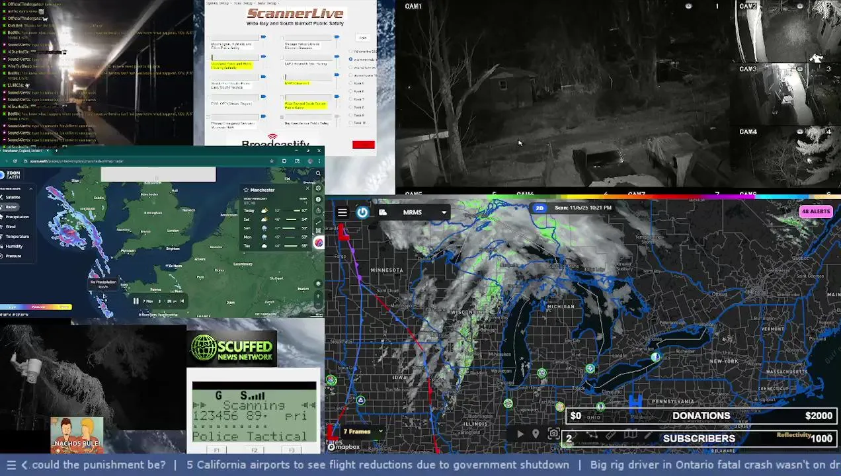The image size is (841, 476).
Task: Favorite Manchester with the star icon
Action: click(246, 190)
